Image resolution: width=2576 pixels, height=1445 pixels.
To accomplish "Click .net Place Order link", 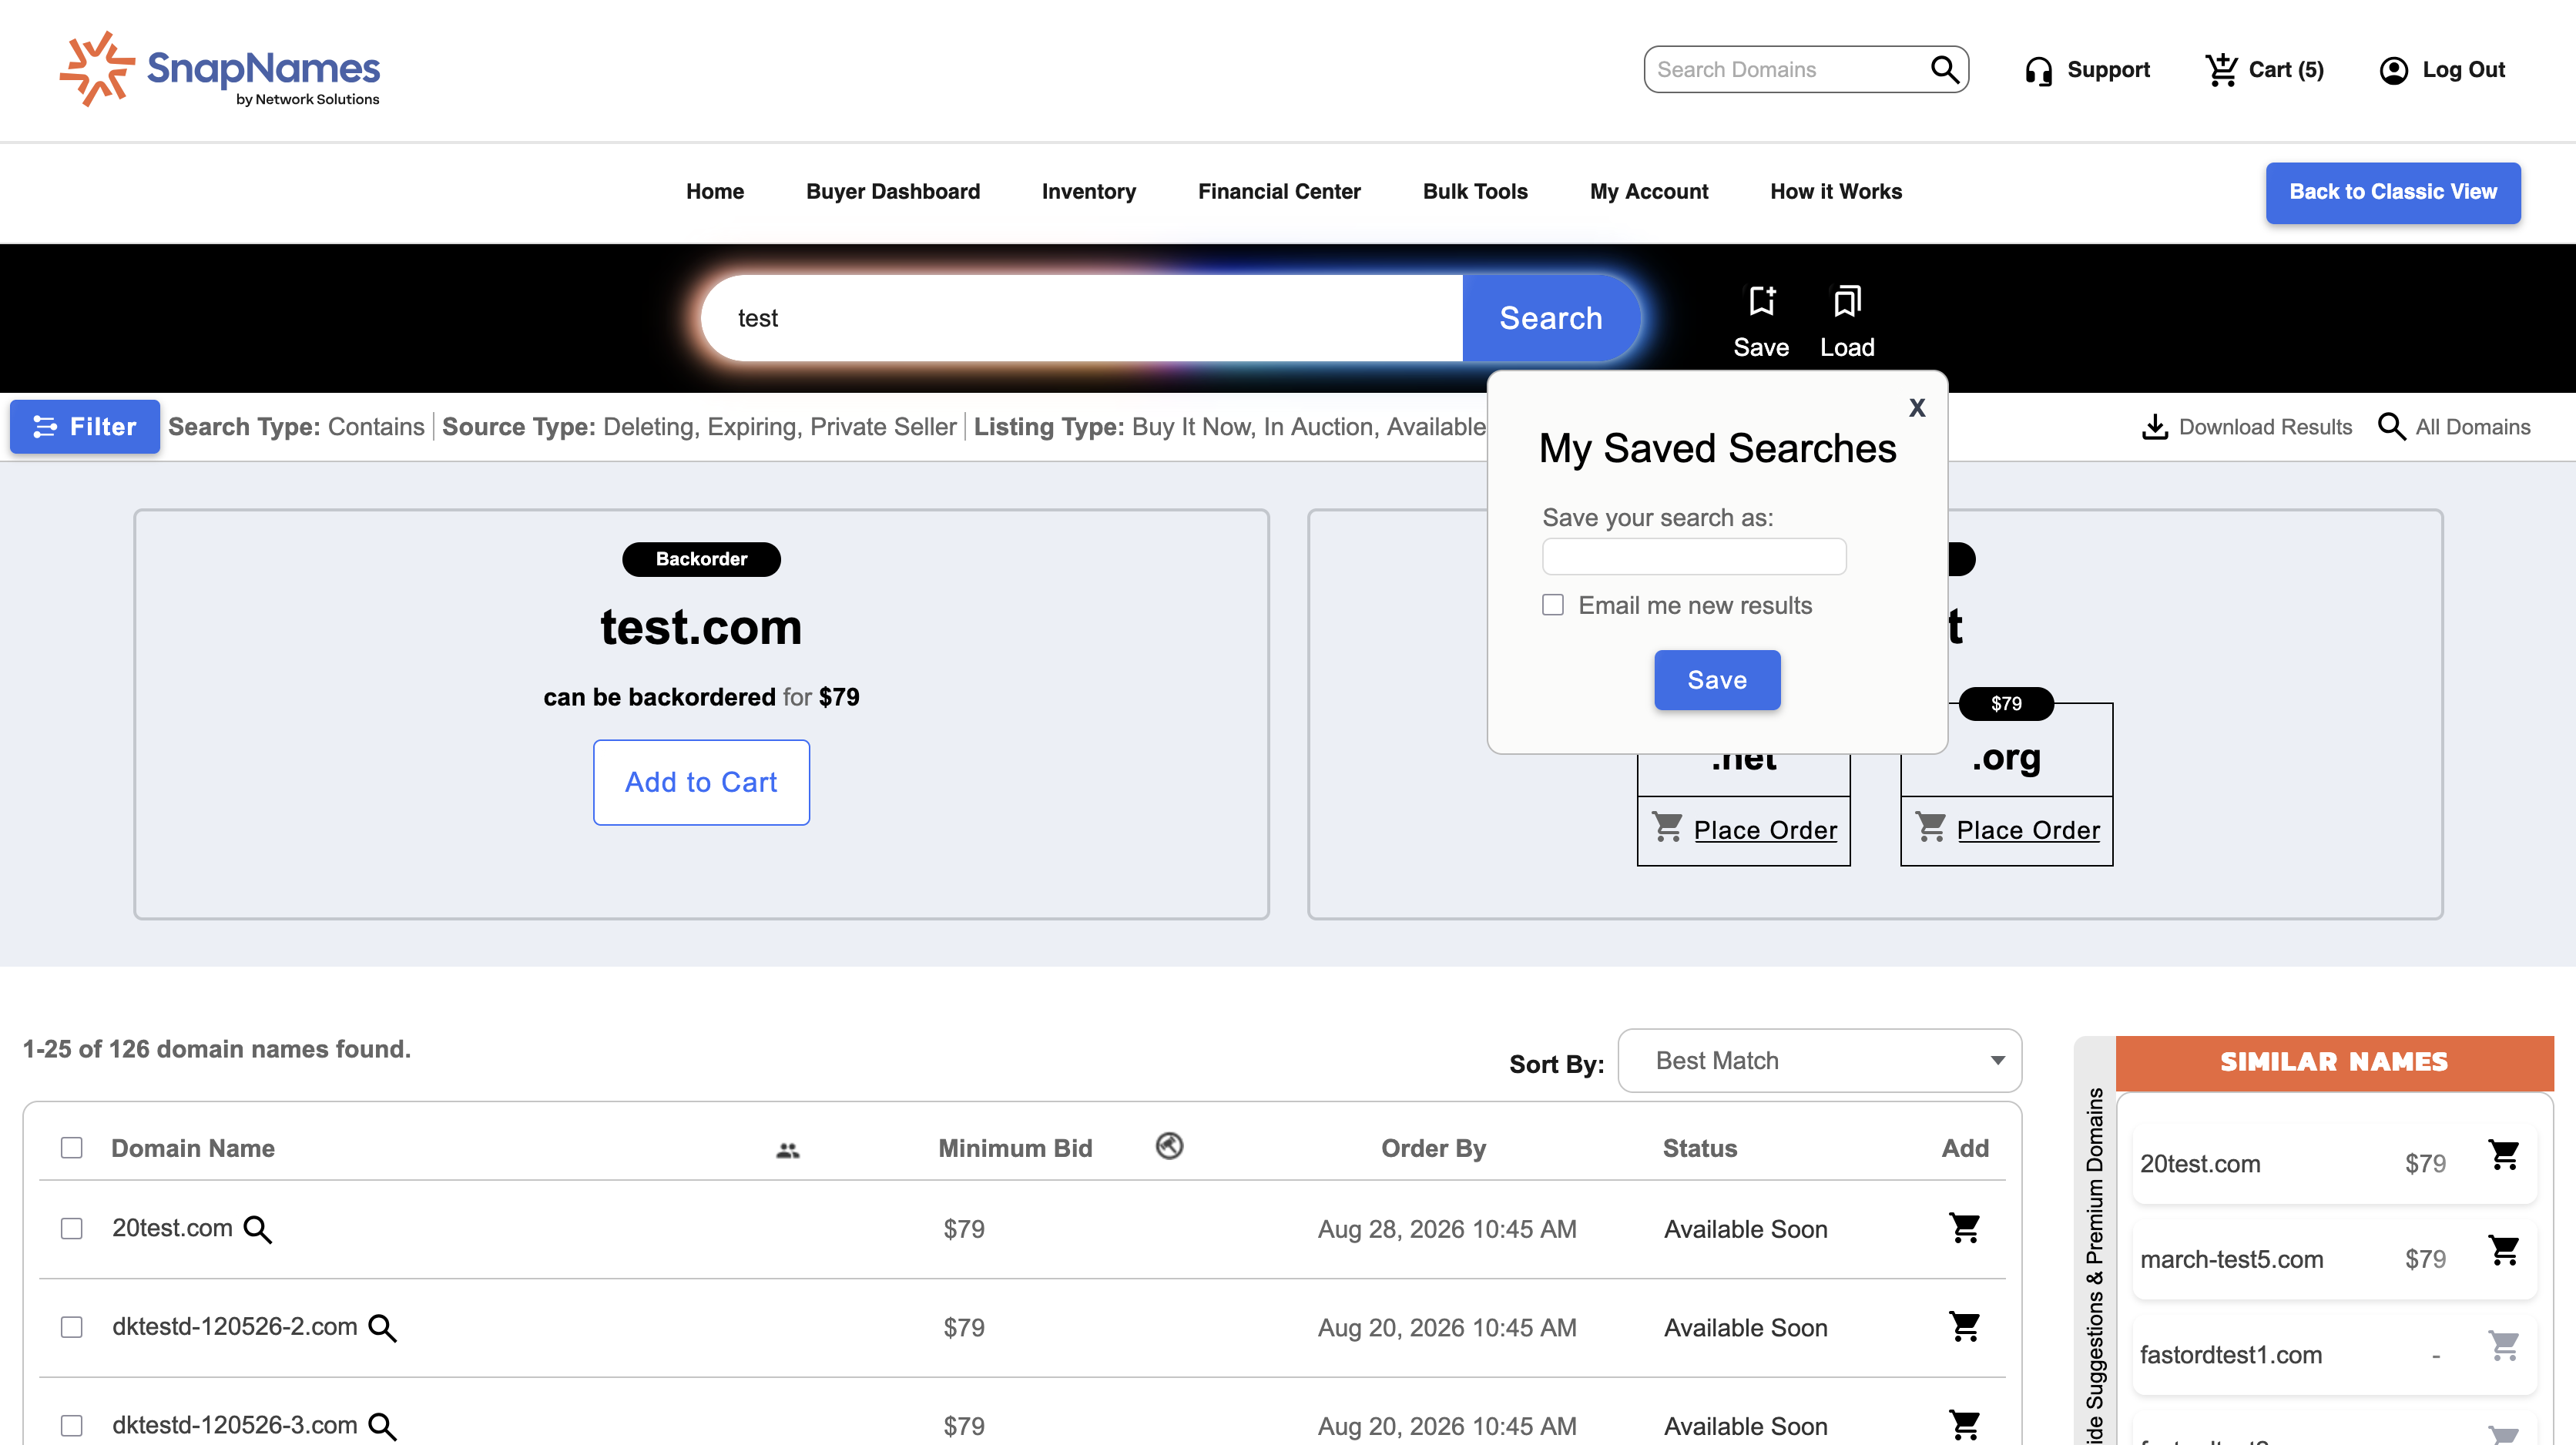I will point(1765,830).
